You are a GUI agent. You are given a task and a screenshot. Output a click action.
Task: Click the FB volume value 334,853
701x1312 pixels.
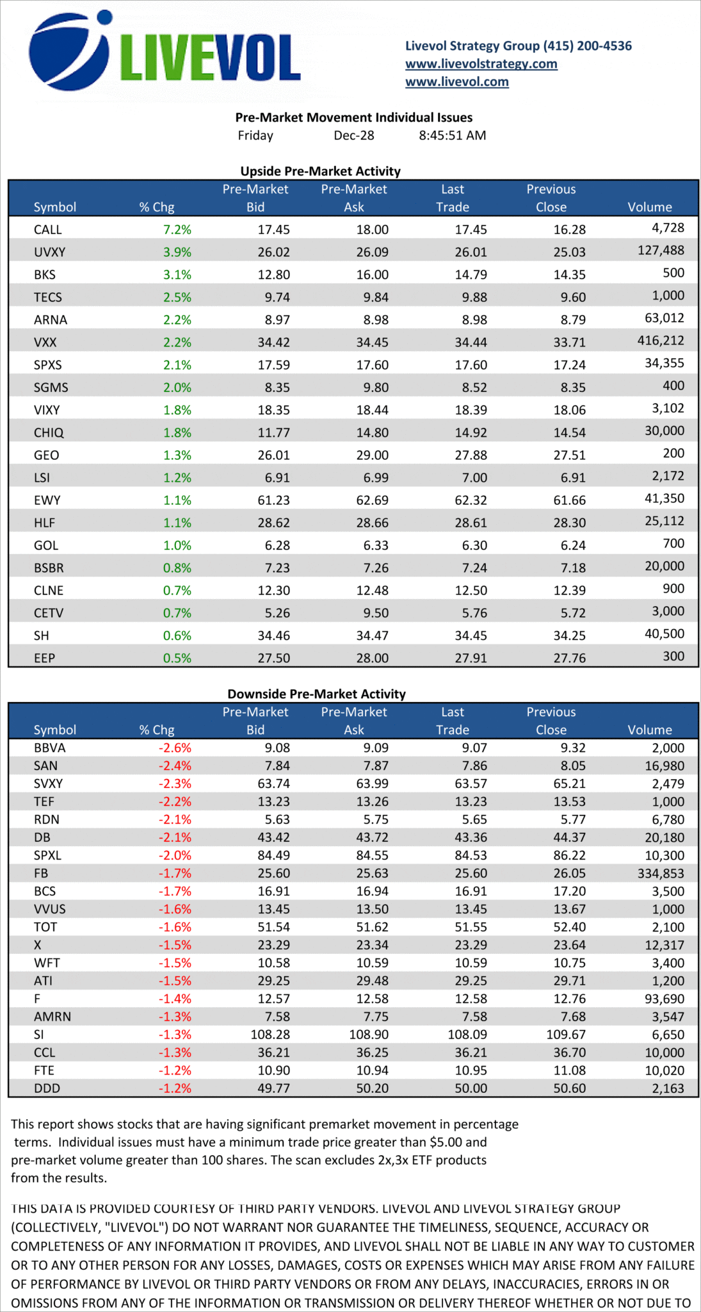(660, 873)
